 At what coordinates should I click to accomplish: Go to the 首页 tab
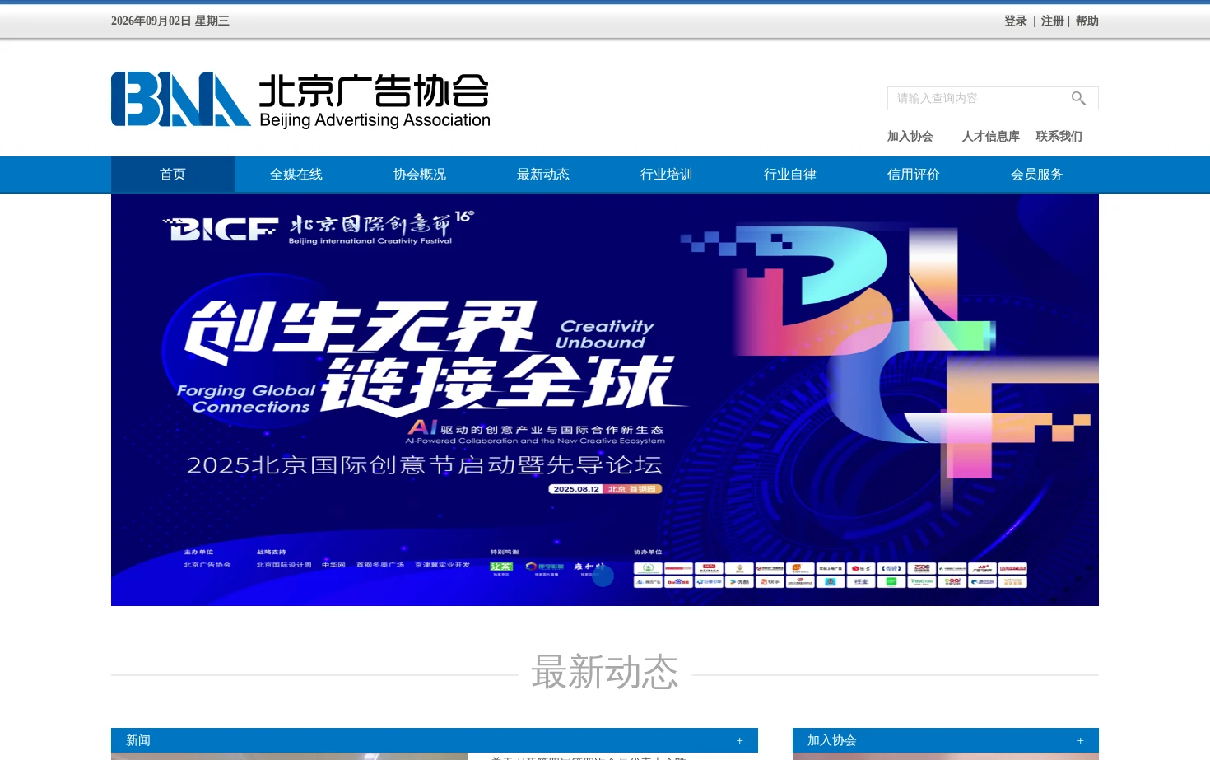point(173,175)
